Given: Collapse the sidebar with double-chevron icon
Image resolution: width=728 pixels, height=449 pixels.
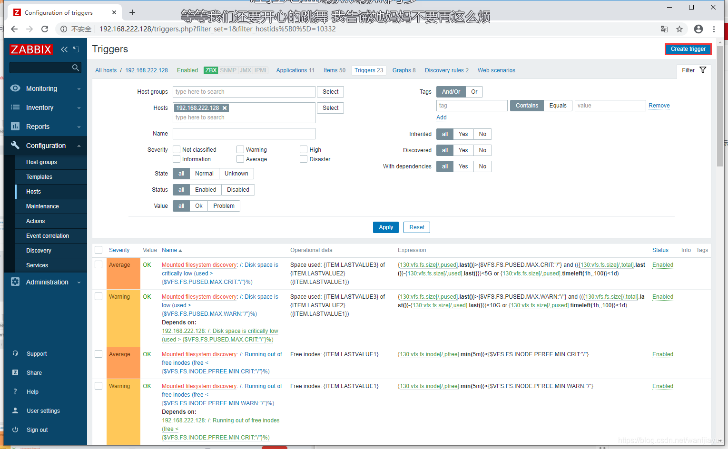Looking at the screenshot, I should pos(64,49).
